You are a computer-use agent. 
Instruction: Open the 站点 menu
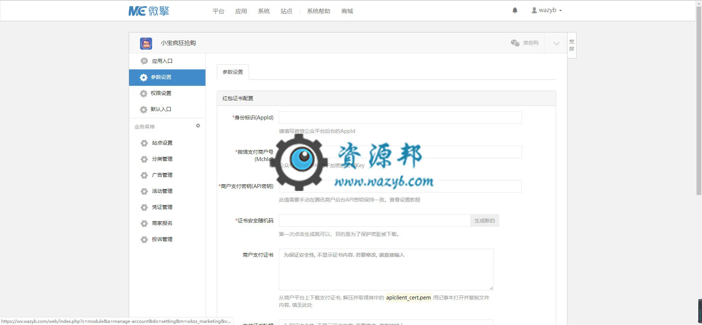(286, 11)
